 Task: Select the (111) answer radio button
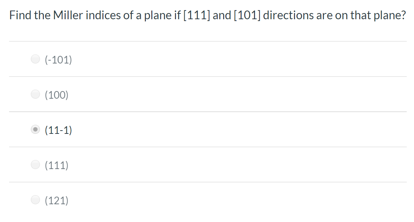(35, 164)
